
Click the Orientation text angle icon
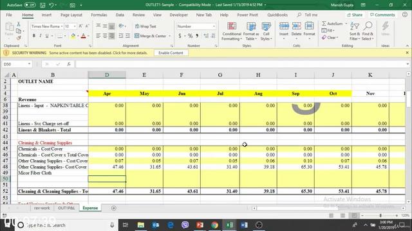tap(122, 26)
